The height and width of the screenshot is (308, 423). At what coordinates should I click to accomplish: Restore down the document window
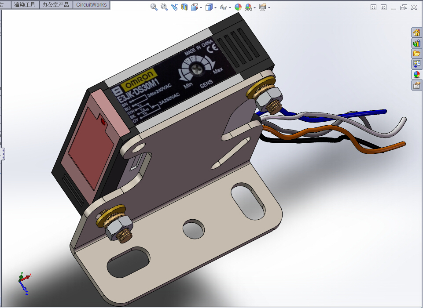(x=404, y=7)
